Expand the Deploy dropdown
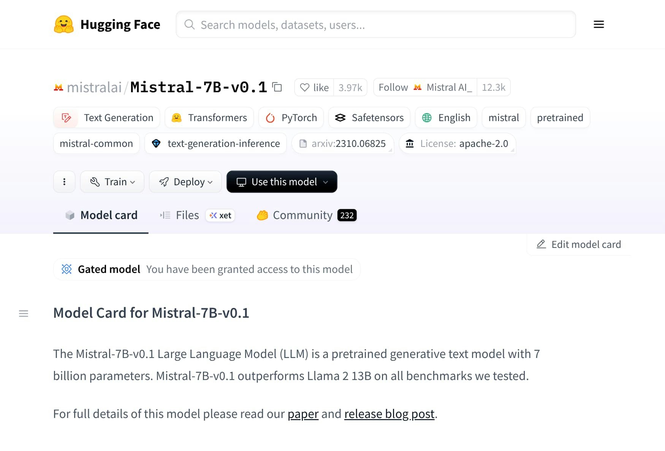Screen dimensions: 665x451 (x=185, y=182)
